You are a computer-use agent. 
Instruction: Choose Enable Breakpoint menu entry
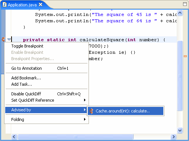47,52
